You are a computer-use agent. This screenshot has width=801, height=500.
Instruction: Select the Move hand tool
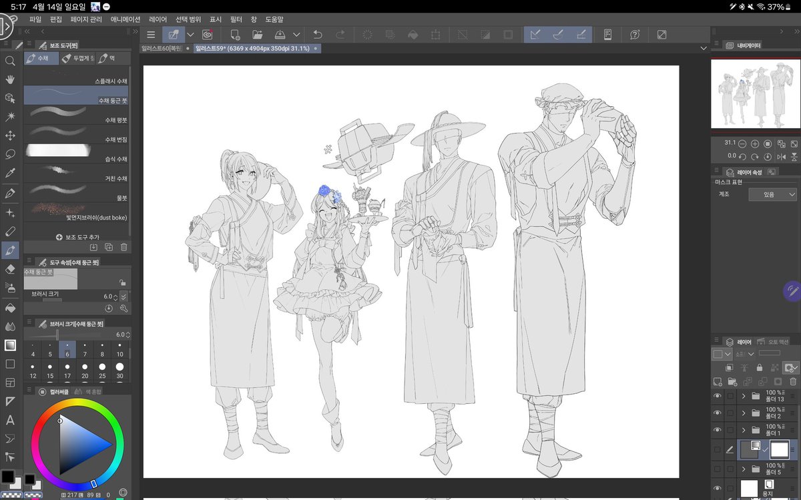pyautogui.click(x=10, y=79)
